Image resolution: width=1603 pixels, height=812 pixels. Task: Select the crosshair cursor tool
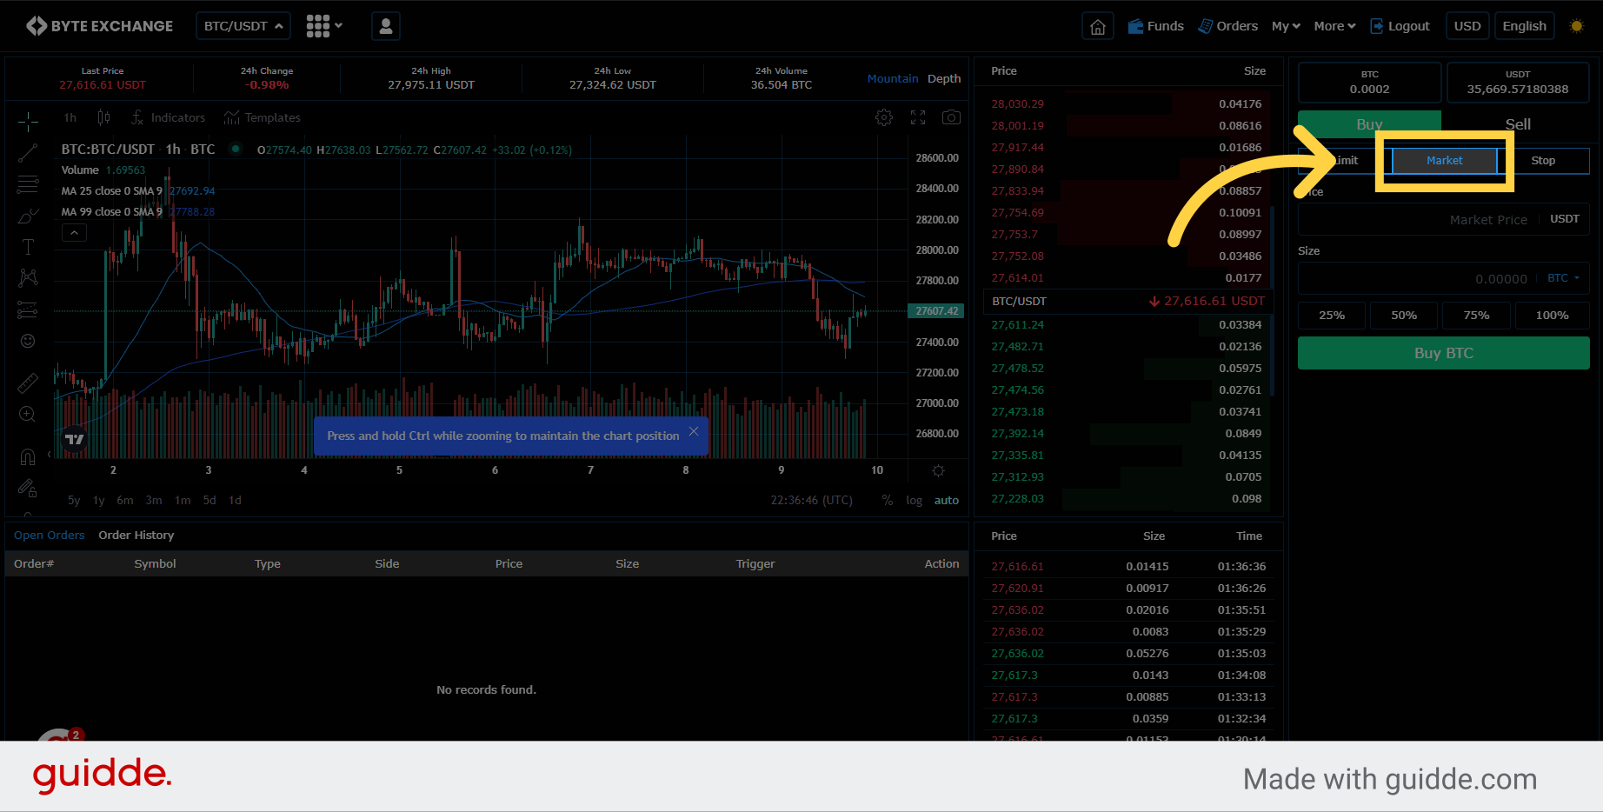(28, 122)
